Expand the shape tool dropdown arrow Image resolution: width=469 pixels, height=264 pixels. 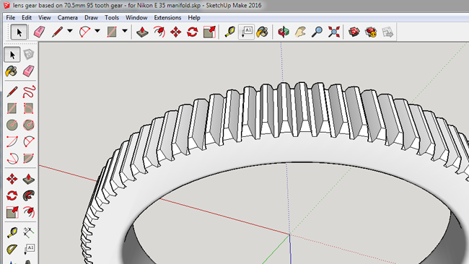click(125, 31)
